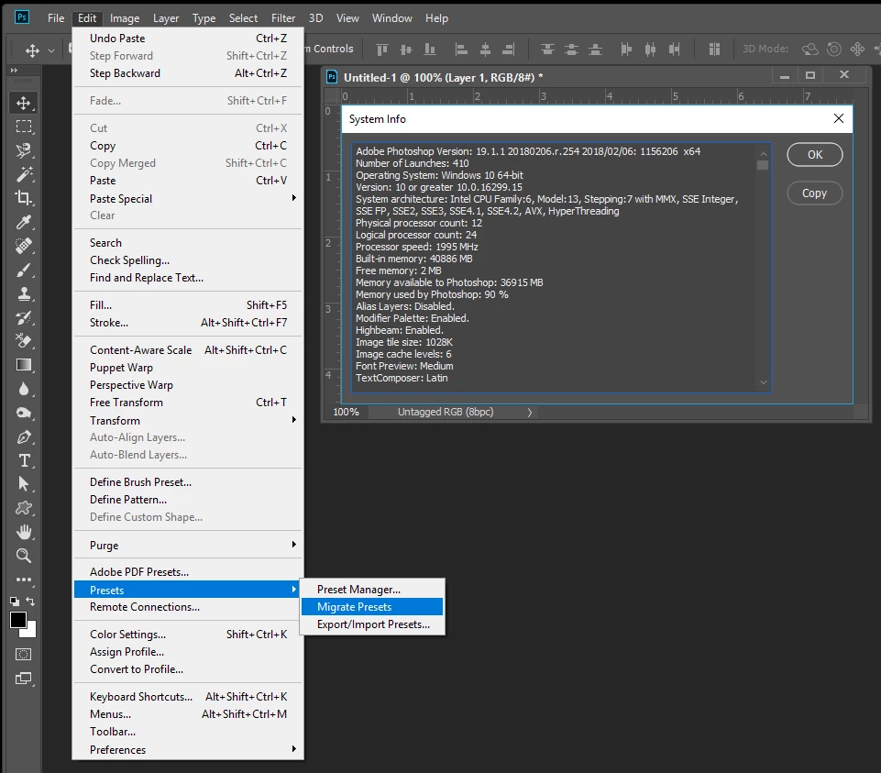Expand the Paste Special submenu
The image size is (881, 773).
coord(188,198)
